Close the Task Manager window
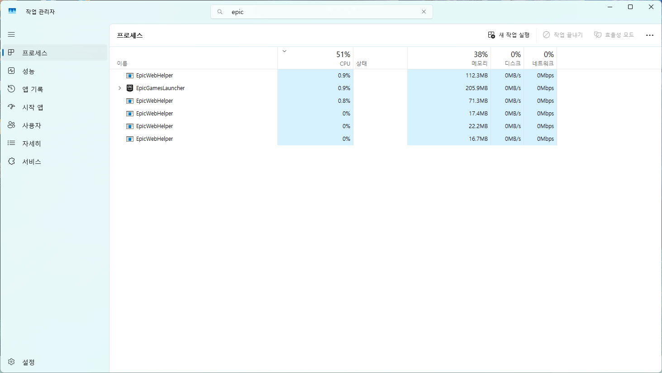 tap(651, 7)
